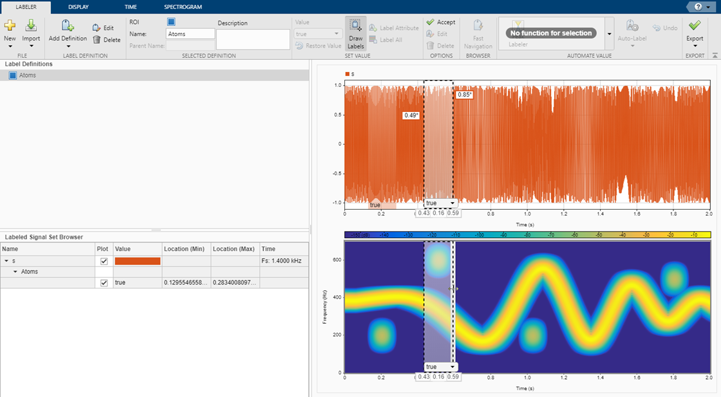Toggle Plot checkbox for the true label row
The image size is (721, 397).
(104, 282)
